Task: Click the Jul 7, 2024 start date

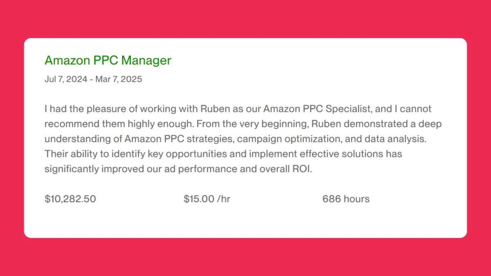Action: tap(66, 79)
